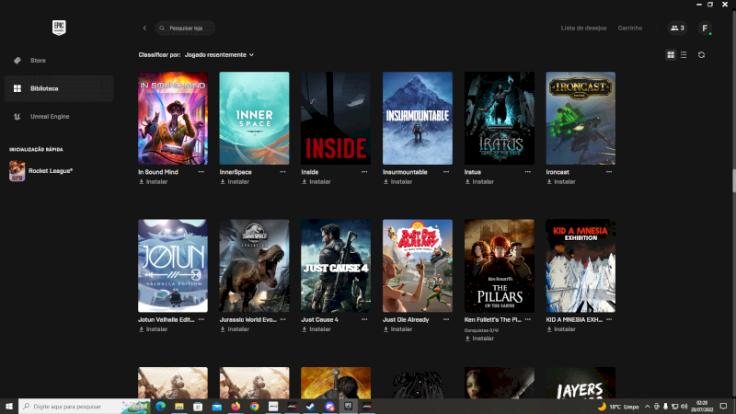Click Instalar under Insurmountable
This screenshot has width=736, height=414.
point(401,181)
